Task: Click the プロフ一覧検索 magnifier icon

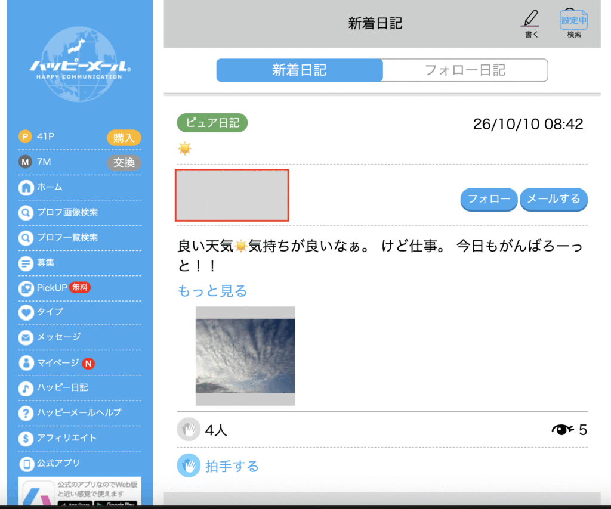Action: pos(26,238)
